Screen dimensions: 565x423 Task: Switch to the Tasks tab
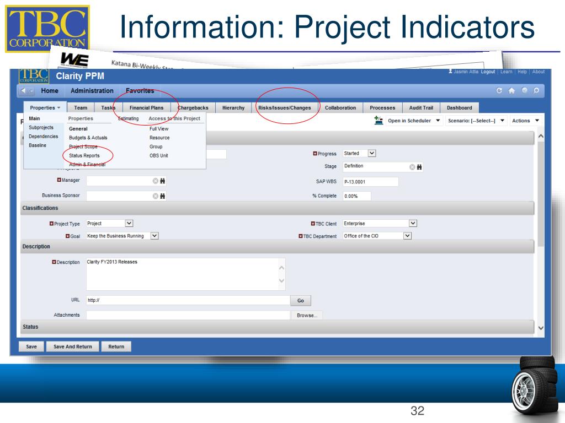[108, 107]
